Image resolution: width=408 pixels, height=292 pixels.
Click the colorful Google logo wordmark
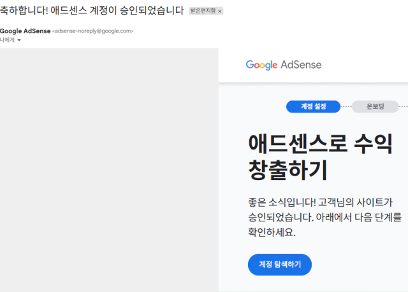pyautogui.click(x=261, y=65)
